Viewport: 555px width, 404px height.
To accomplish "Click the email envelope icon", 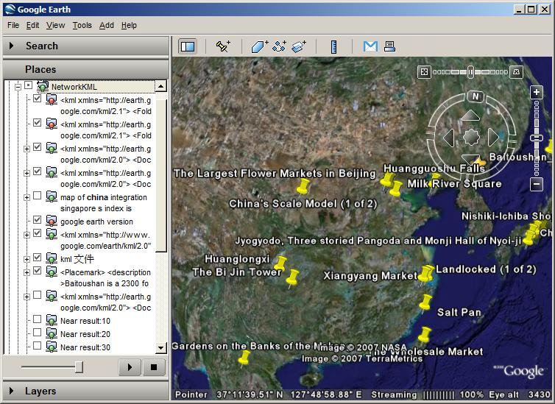I will (370, 46).
